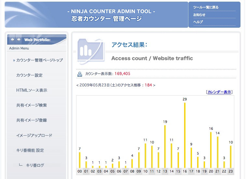
Task: Click the カレンダー表示 link
Action: pyautogui.click(x=219, y=92)
